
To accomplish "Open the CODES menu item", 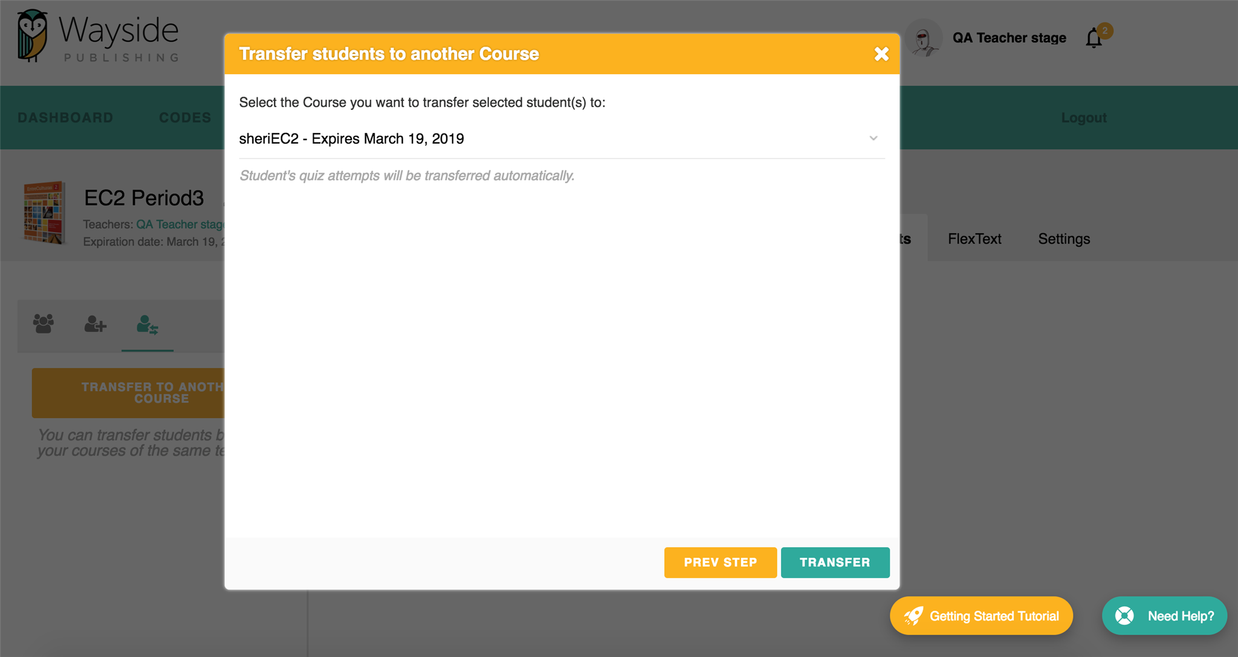I will coord(185,117).
